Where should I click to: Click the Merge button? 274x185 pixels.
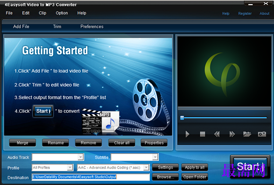(x=22, y=143)
